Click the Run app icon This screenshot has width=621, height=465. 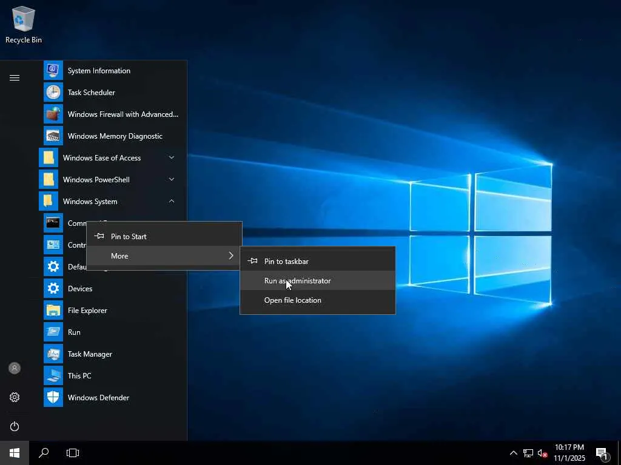click(x=53, y=332)
